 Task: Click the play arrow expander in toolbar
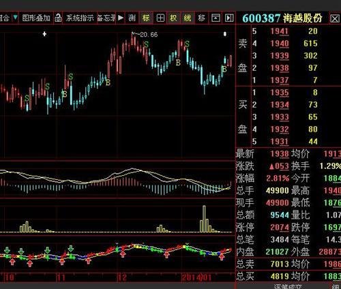coord(121,18)
